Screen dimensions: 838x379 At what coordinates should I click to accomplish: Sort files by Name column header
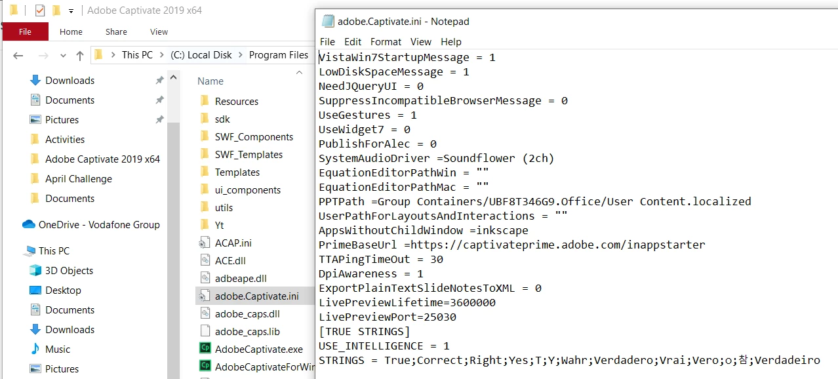(210, 81)
